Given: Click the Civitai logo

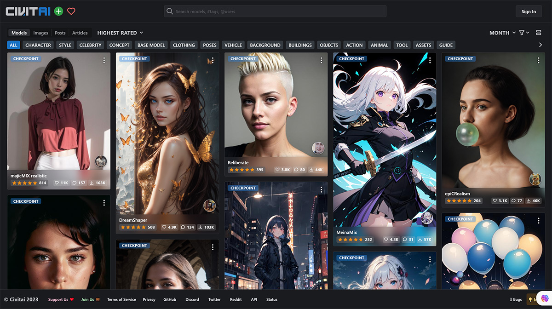Looking at the screenshot, I should point(28,11).
